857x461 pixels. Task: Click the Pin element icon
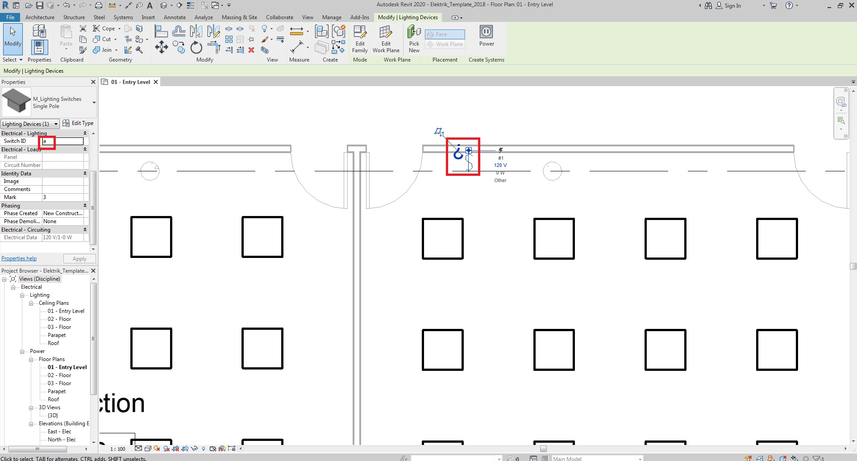click(251, 39)
